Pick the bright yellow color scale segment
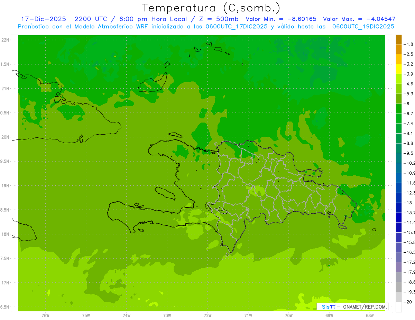 tap(399, 69)
